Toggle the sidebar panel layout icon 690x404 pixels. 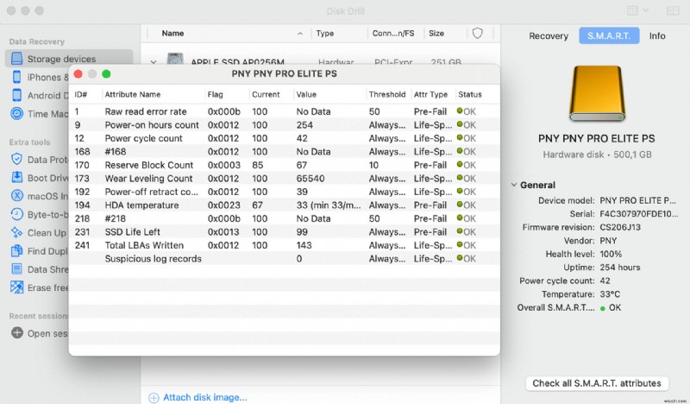[673, 10]
